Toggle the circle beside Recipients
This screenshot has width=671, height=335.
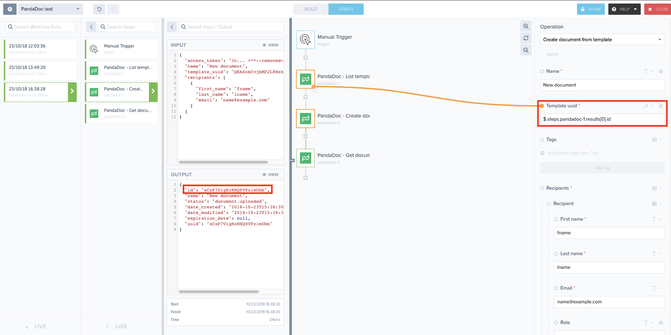(542, 188)
